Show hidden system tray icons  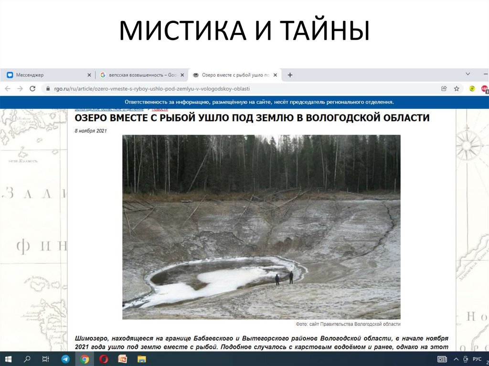[x=456, y=359]
